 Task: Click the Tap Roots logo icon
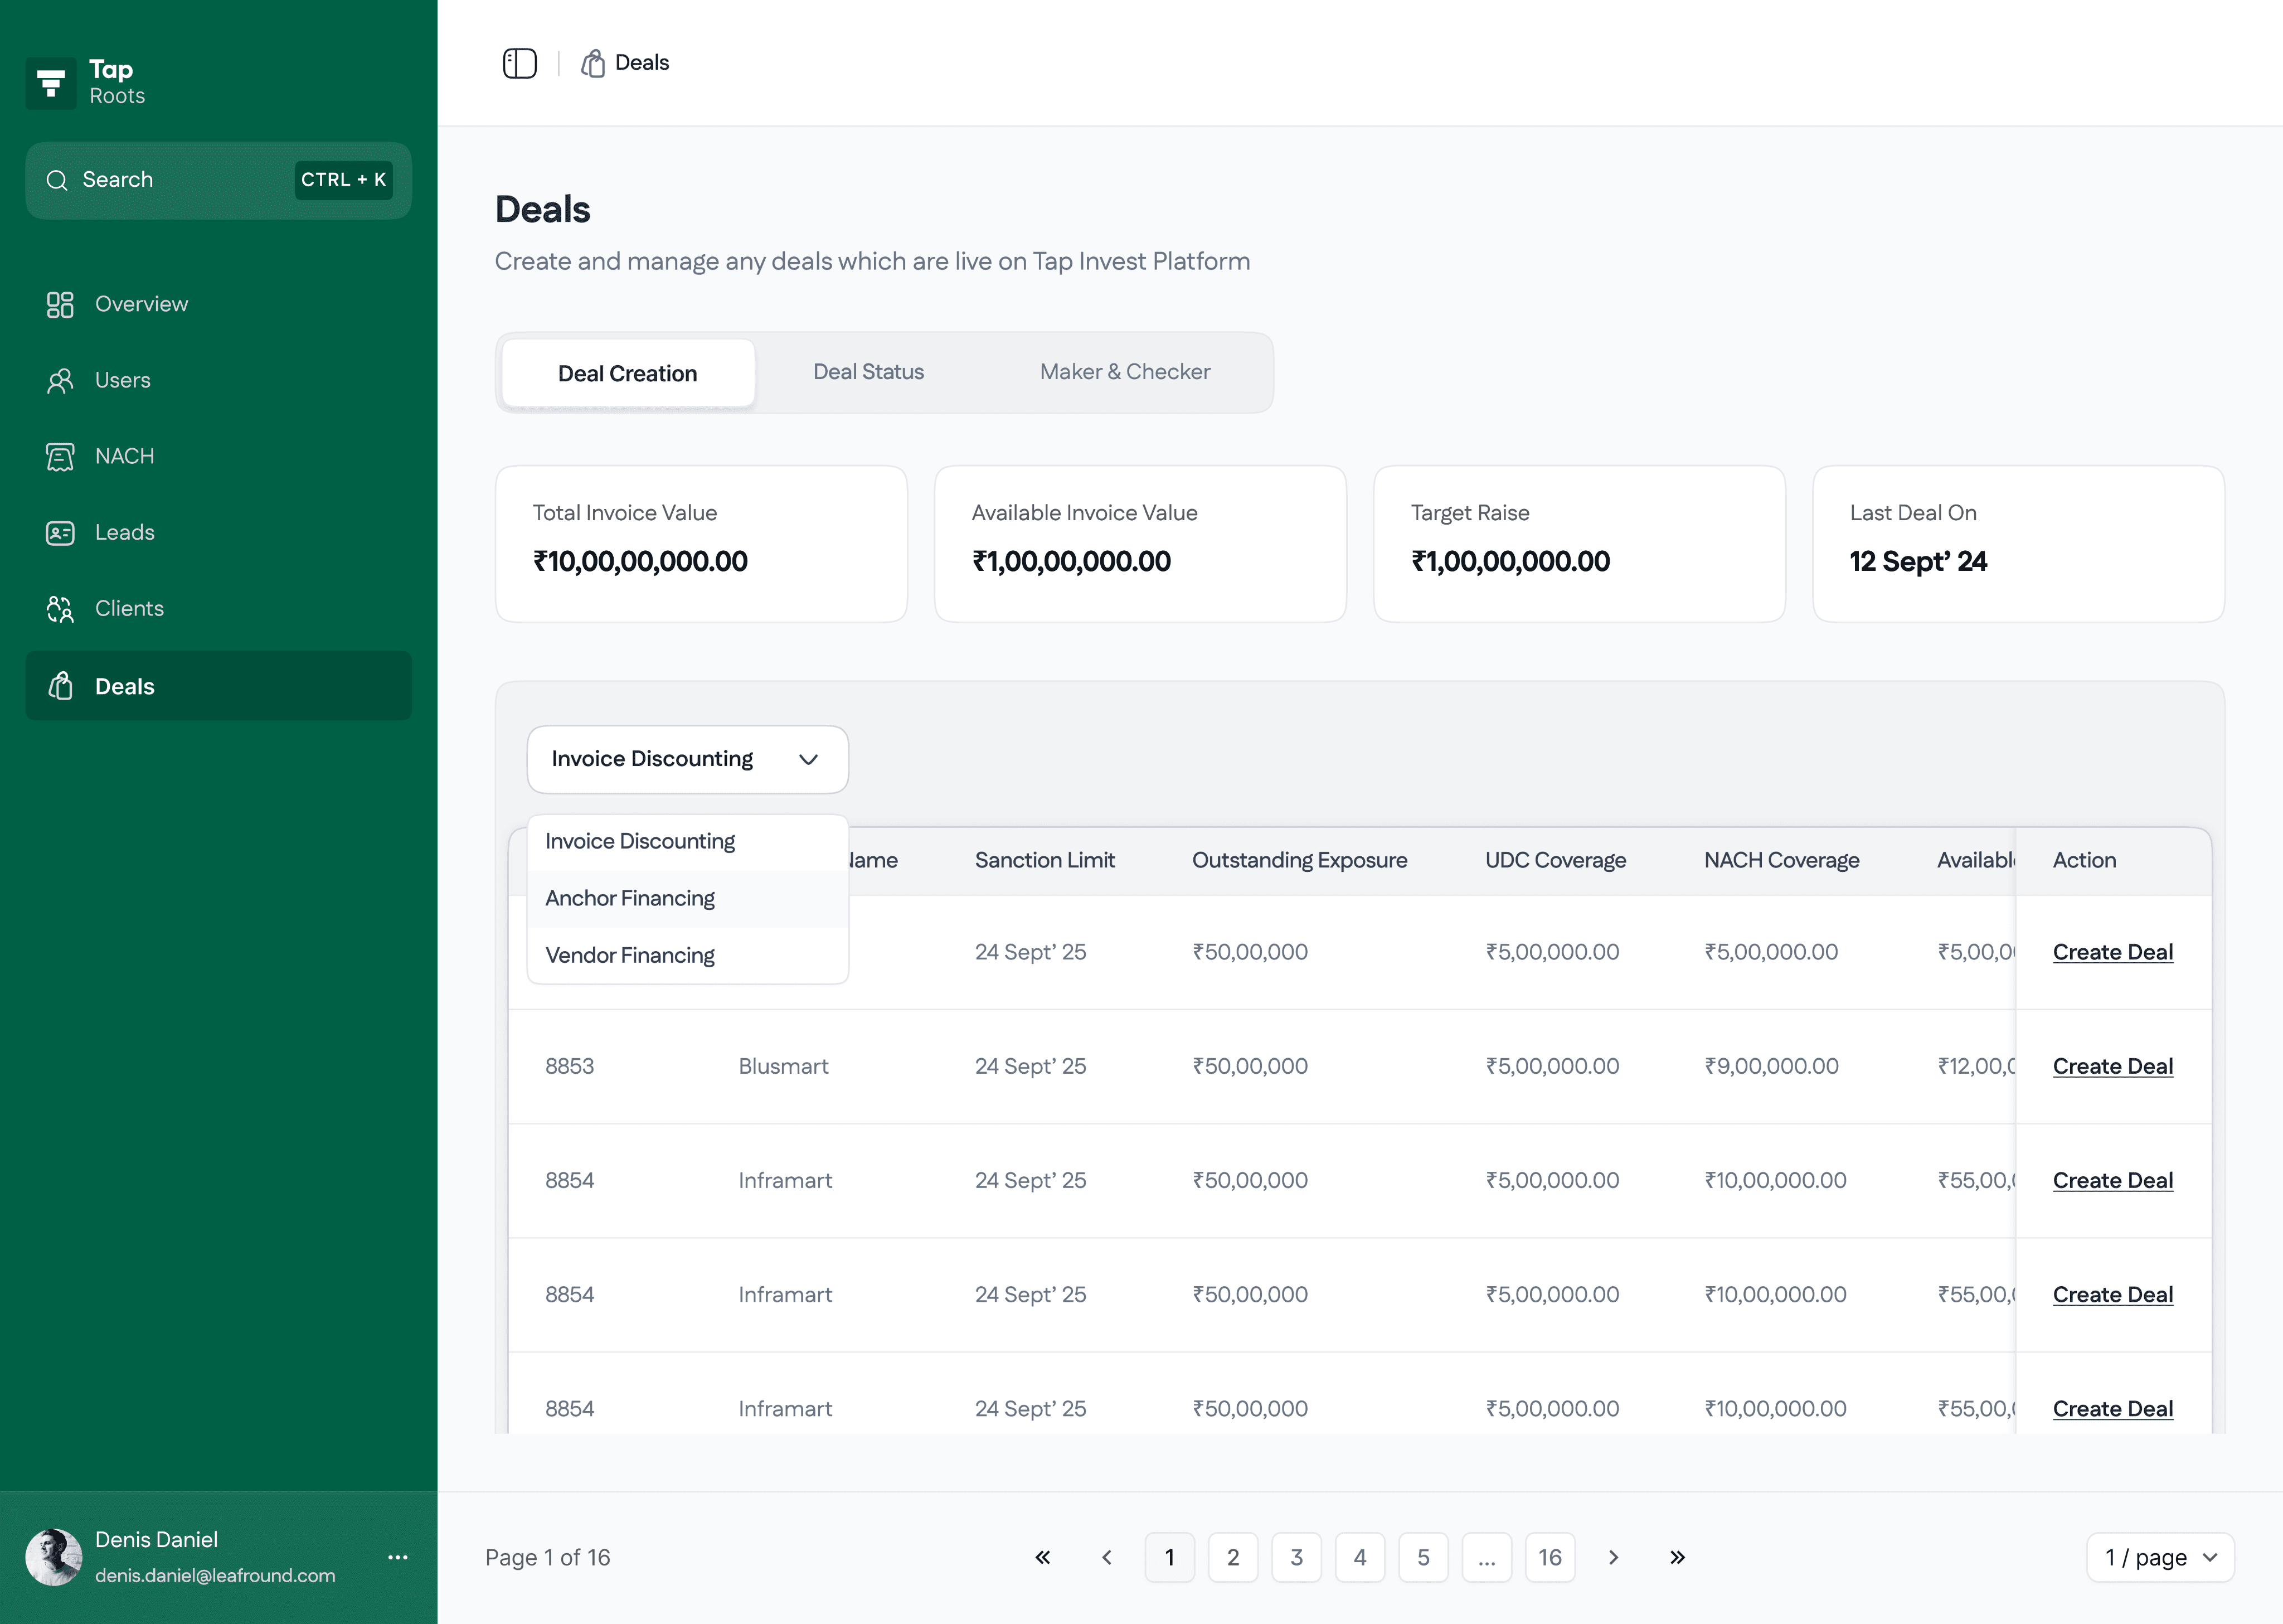coord(51,83)
